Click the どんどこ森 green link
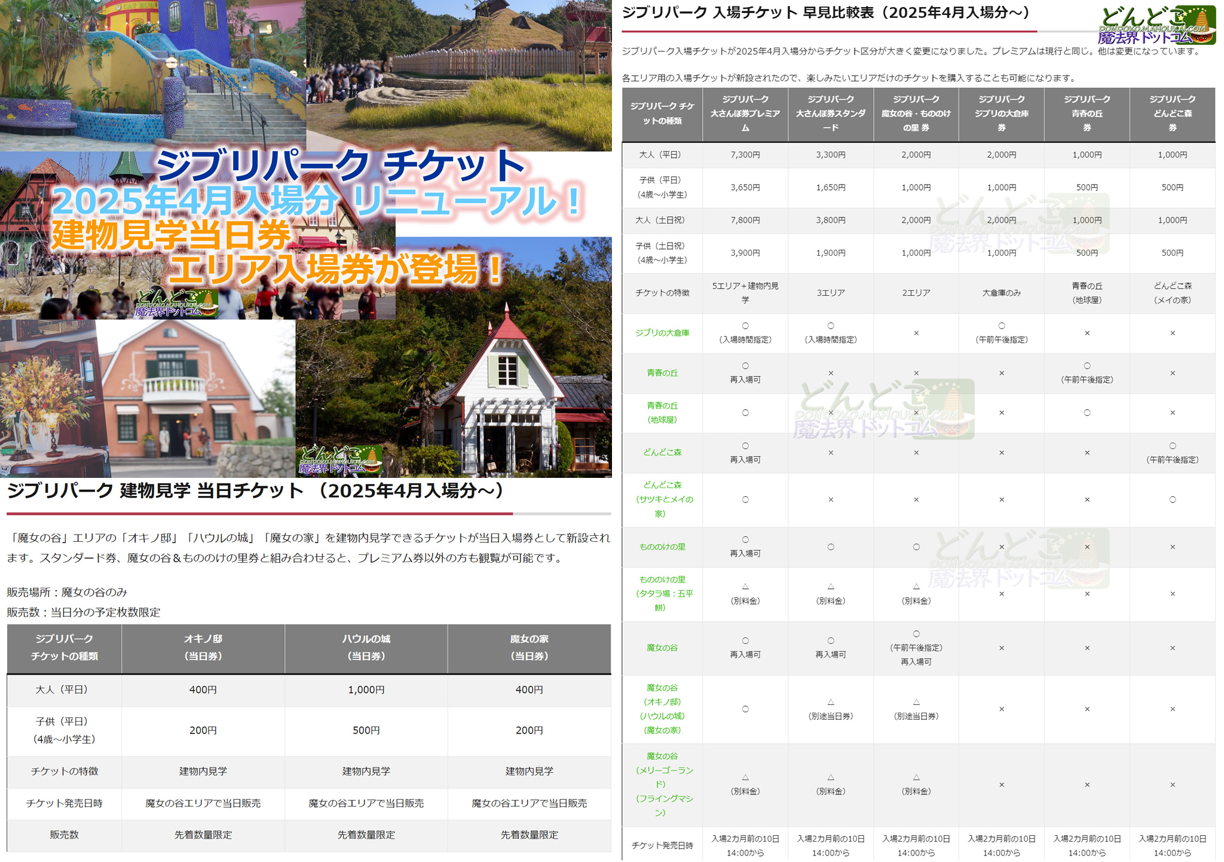 662,452
